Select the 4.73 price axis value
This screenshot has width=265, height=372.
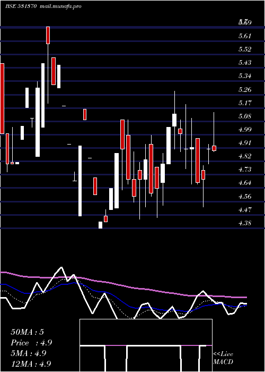tap(245, 170)
